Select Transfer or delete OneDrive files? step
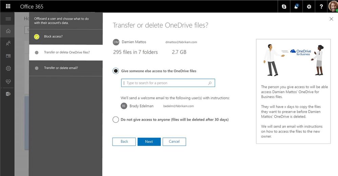This screenshot has height=176, width=338. 66,52
